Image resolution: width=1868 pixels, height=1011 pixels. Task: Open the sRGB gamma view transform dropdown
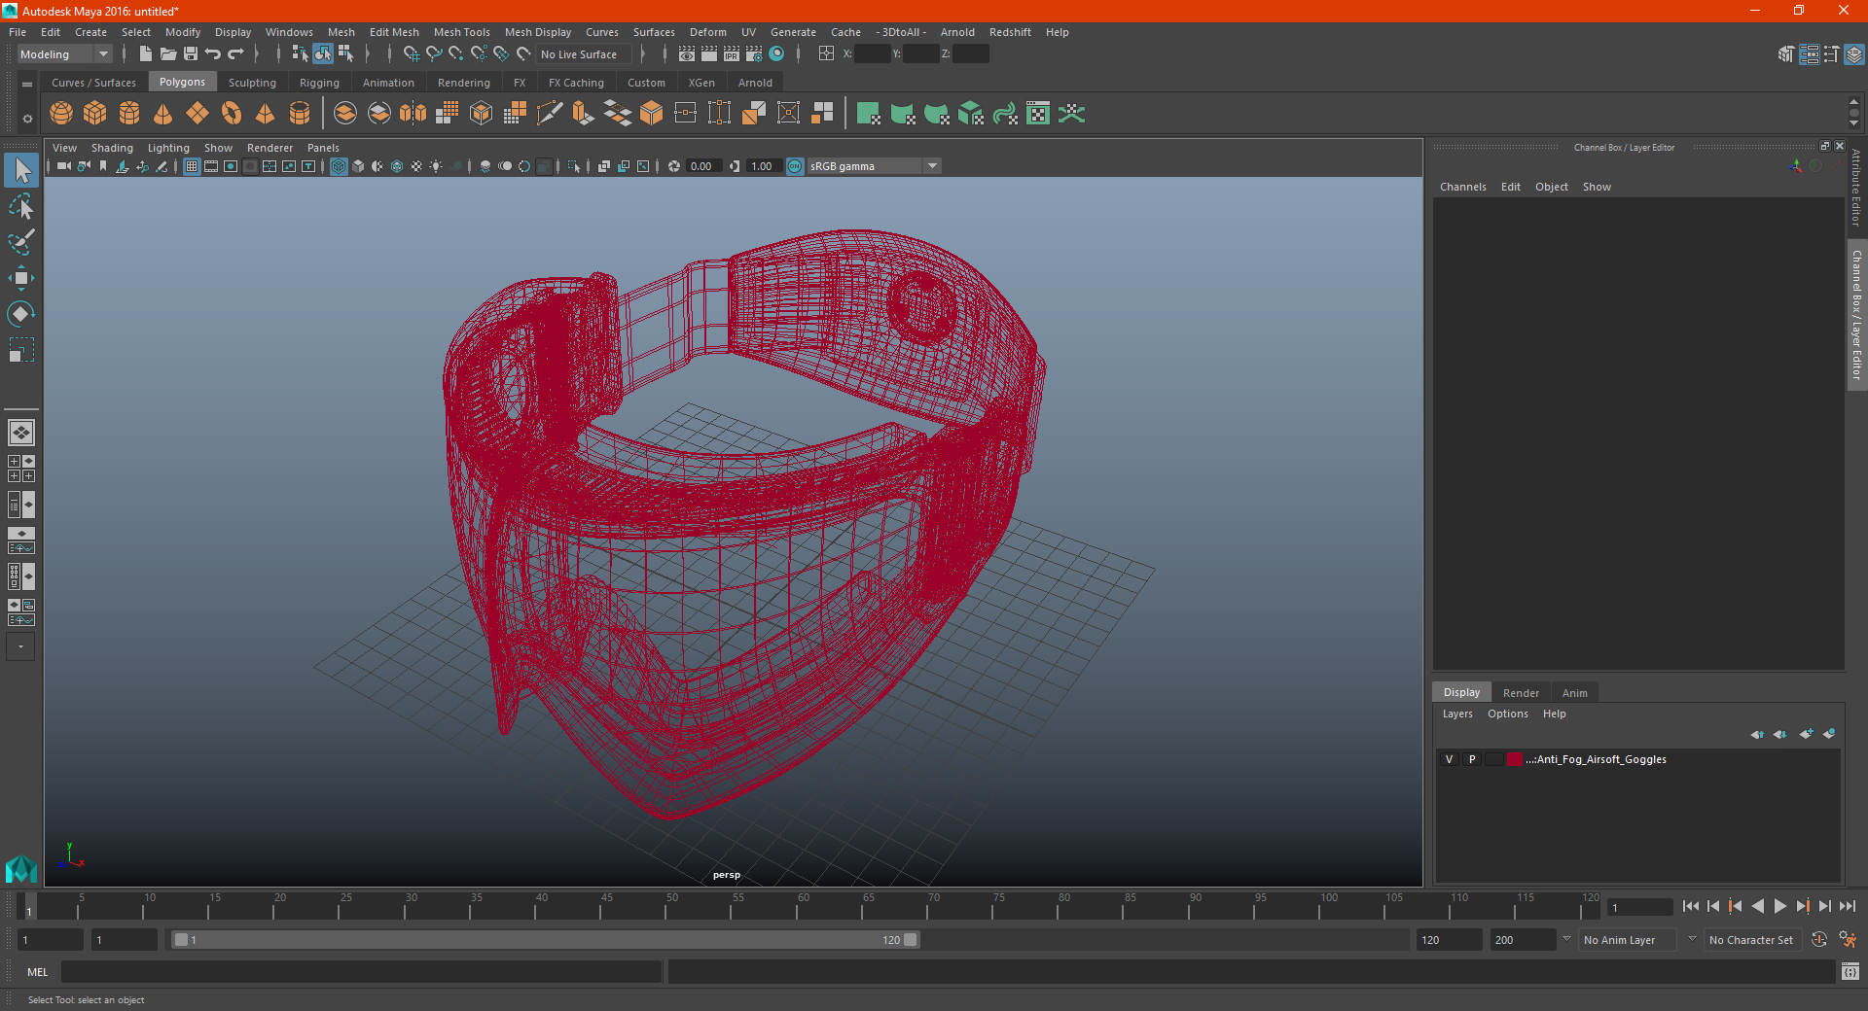point(874,166)
